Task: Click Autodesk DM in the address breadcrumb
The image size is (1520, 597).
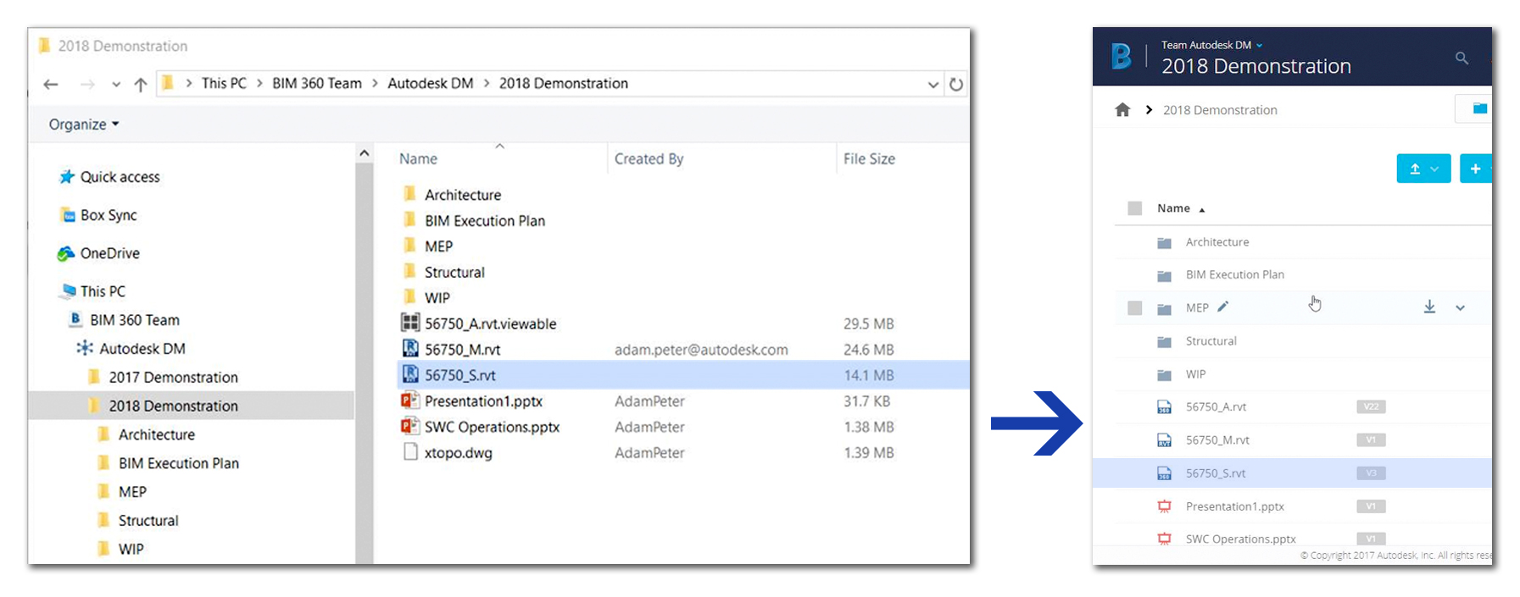Action: pyautogui.click(x=430, y=84)
